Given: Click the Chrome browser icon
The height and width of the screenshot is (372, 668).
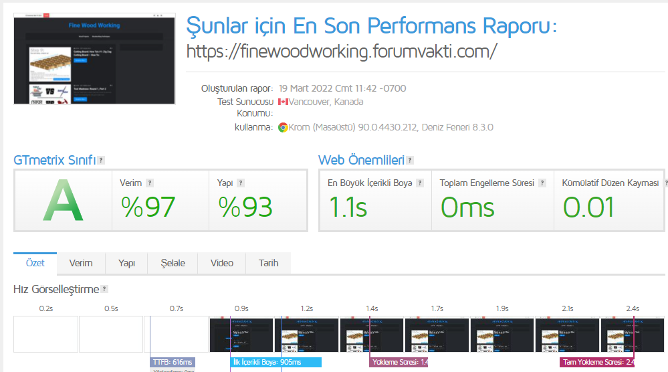Looking at the screenshot, I should tap(283, 127).
